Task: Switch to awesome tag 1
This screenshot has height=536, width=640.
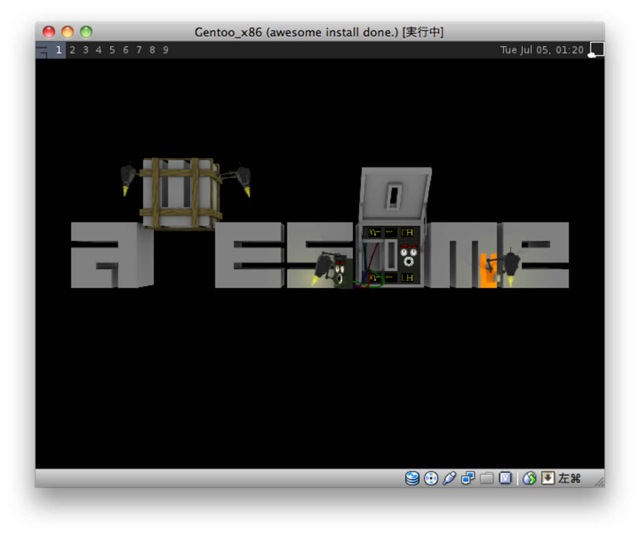Action: tap(59, 50)
